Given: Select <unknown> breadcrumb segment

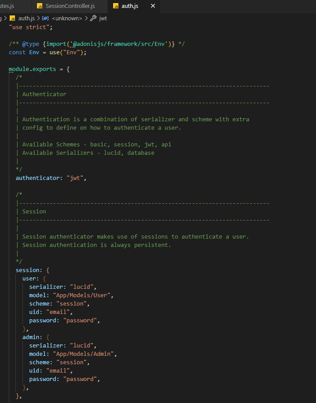Looking at the screenshot, I should [x=67, y=18].
